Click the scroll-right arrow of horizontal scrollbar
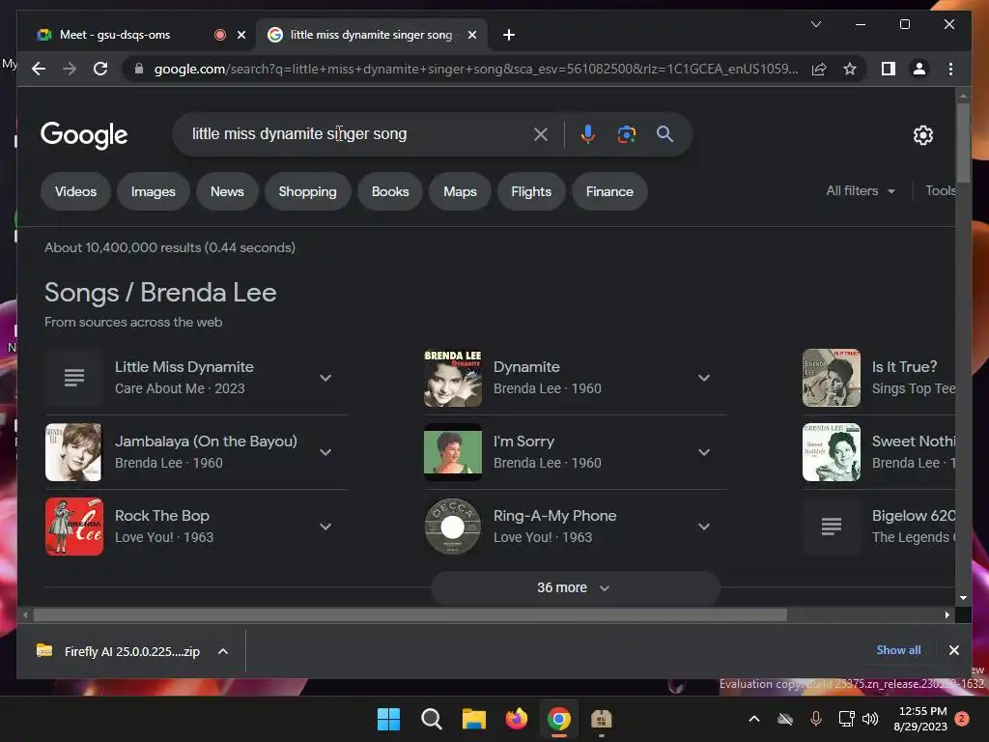This screenshot has width=989, height=742. (x=947, y=614)
